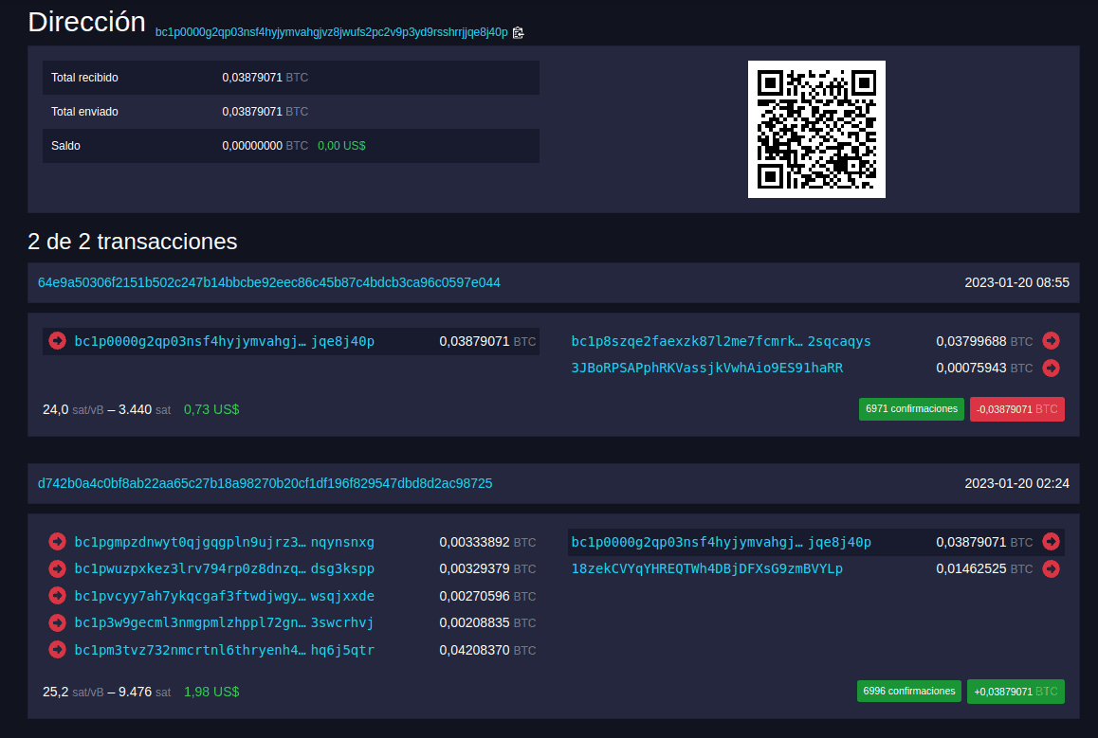Click arrow next to output amount 0,01462525 BTC
The image size is (1098, 738).
pyautogui.click(x=1052, y=568)
